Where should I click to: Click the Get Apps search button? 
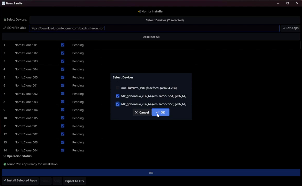click(x=291, y=28)
